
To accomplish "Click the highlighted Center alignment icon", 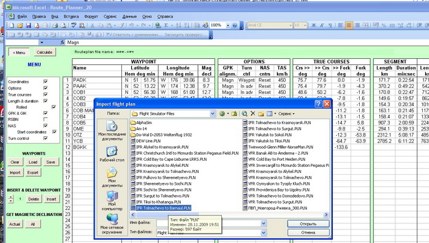I will coord(349,25).
